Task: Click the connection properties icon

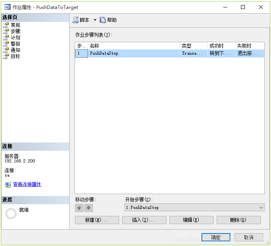Action: (x=8, y=185)
